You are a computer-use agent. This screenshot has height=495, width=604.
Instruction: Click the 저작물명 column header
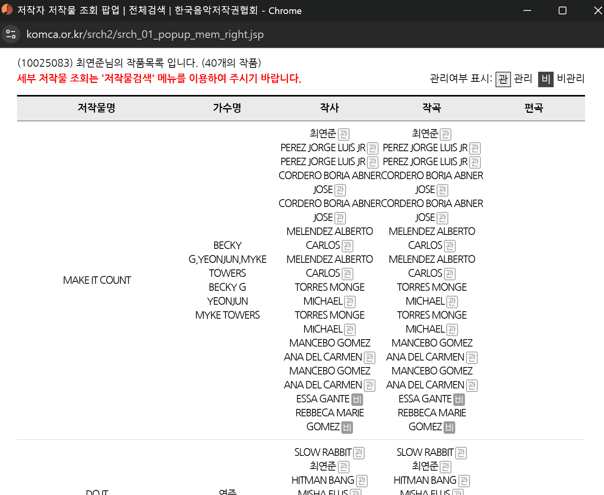tap(96, 108)
